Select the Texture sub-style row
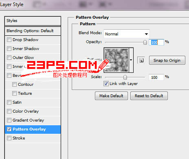The width and height of the screenshot is (189, 159). pos(33,94)
